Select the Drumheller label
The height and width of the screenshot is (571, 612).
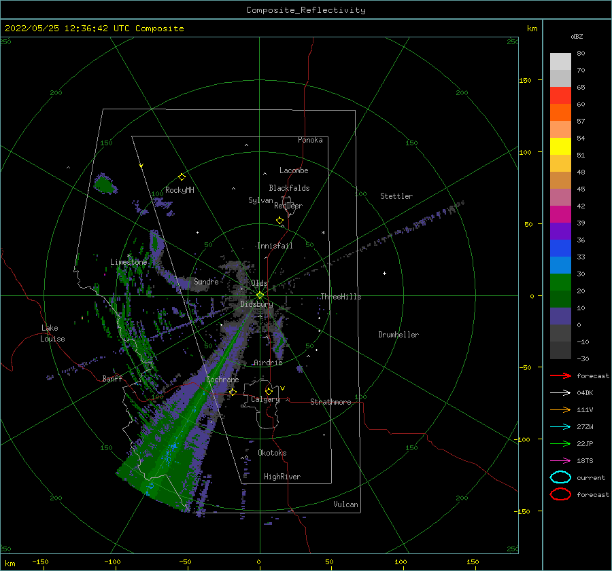tap(398, 335)
